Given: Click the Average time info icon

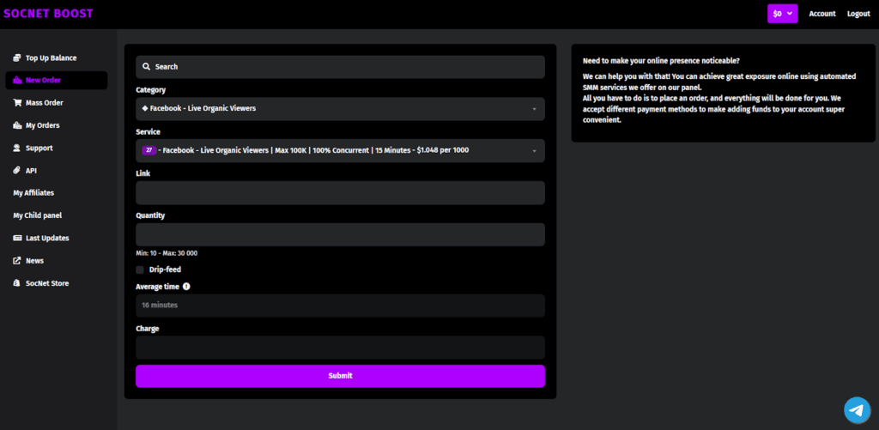Looking at the screenshot, I should (186, 287).
